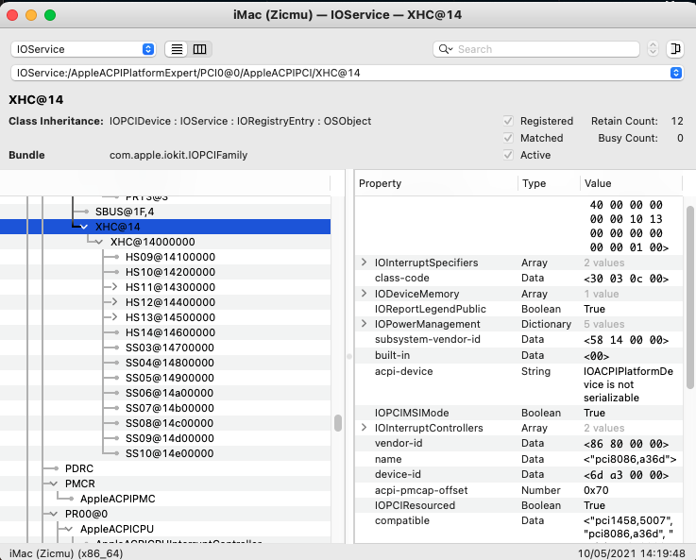Click the pane splitter handle
The width and height of the screenshot is (696, 560).
[x=349, y=356]
